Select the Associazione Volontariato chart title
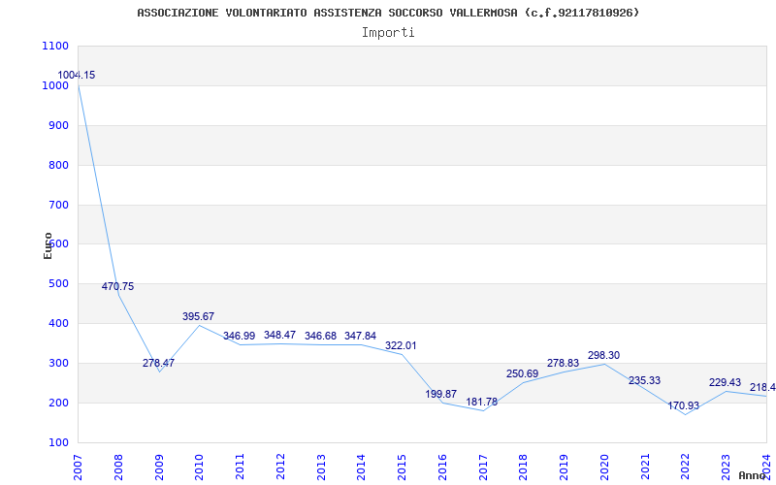 (388, 13)
